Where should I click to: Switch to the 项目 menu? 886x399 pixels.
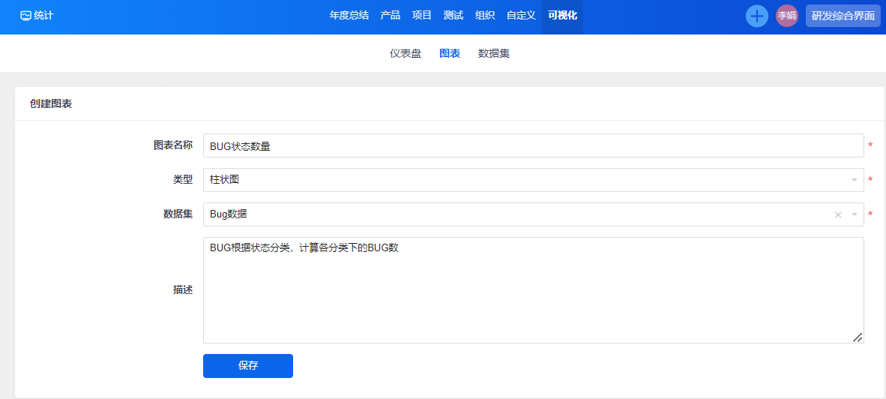(x=422, y=15)
